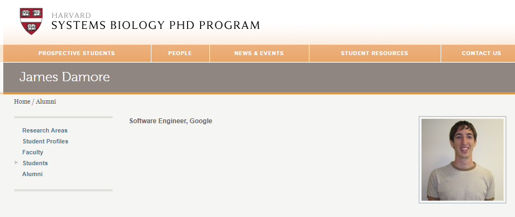Open Research Areas in the sidebar
Screen dimensions: 515x217
pyautogui.click(x=45, y=130)
